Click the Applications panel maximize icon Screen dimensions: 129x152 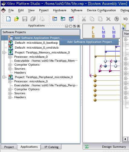[71, 26]
